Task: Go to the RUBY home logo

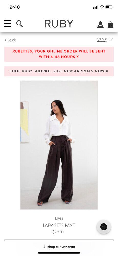Action: pyautogui.click(x=59, y=24)
